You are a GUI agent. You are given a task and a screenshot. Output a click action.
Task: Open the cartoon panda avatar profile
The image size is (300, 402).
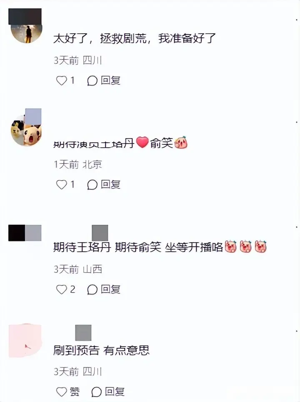26,129
